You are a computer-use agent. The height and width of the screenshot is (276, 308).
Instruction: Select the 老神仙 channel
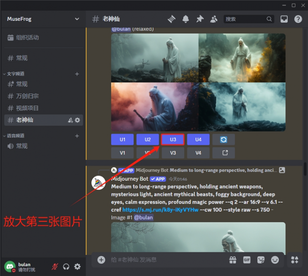coord(43,120)
